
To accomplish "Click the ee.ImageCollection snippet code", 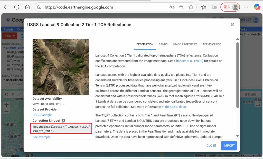I will pos(61,129).
